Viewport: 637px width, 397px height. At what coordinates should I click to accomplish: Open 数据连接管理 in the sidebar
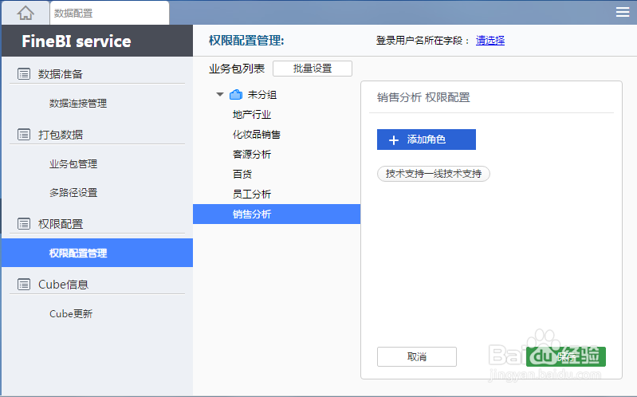[x=78, y=103]
